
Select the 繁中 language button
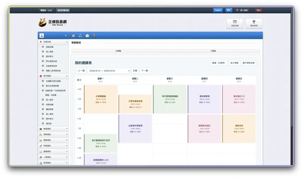click(229, 10)
